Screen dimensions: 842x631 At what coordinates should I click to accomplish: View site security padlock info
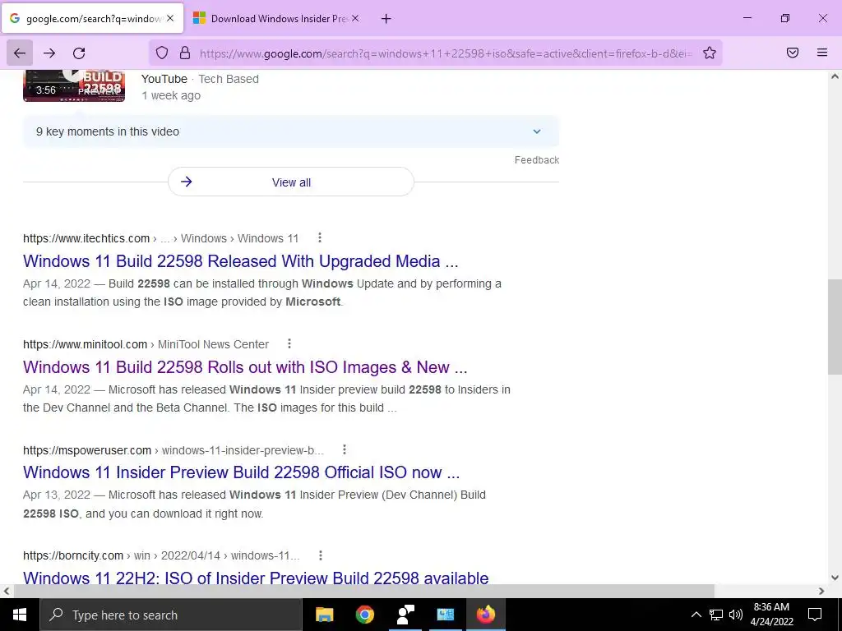(x=185, y=53)
